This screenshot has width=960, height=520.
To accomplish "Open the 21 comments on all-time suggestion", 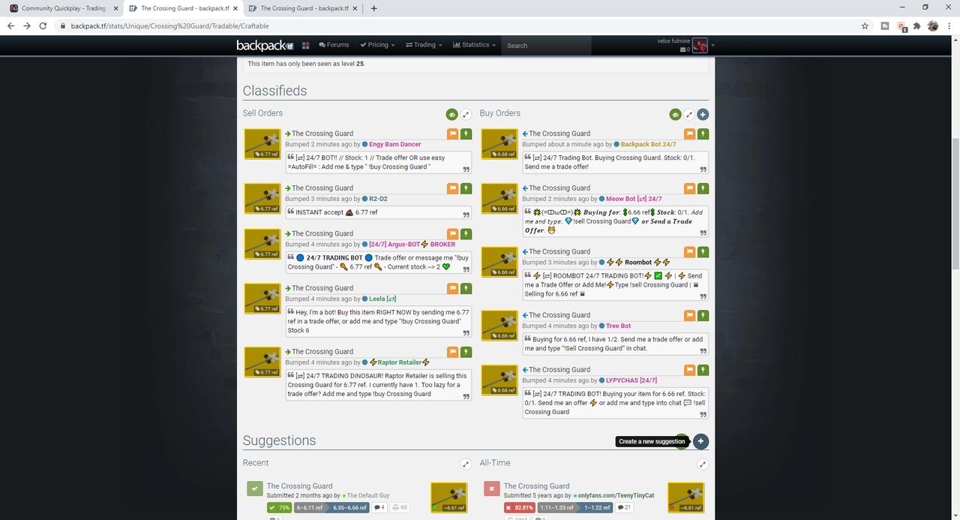I will tap(623, 507).
